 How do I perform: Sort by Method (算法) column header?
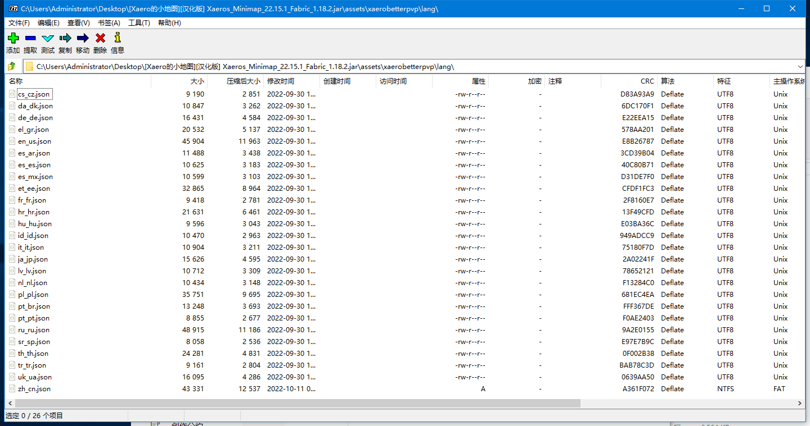(686, 81)
